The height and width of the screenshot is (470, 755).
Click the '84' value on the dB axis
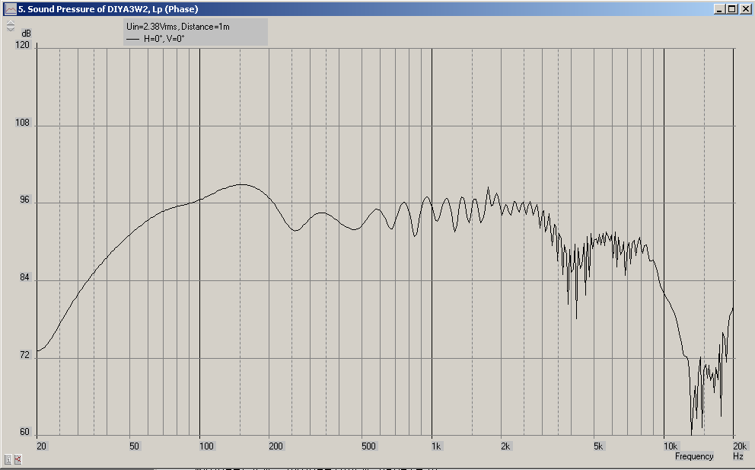tap(24, 278)
